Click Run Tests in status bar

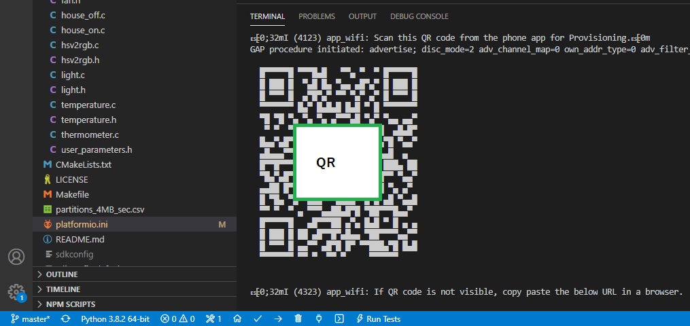point(379,319)
